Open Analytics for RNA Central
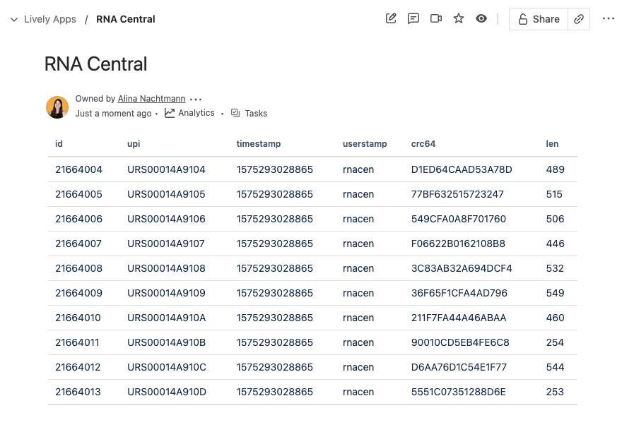This screenshot has width=622, height=444. pyautogui.click(x=189, y=113)
